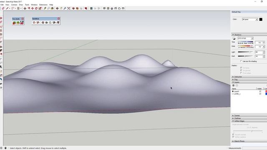The height and width of the screenshot is (150, 267).
Task: Open the Extension Manager
Action: pos(86,8)
